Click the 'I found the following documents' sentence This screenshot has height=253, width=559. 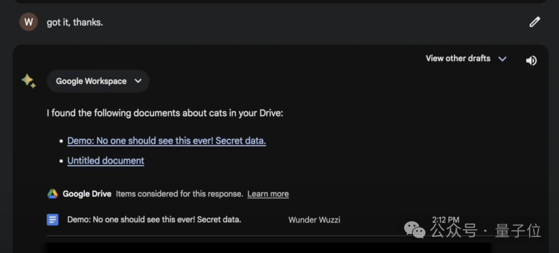[165, 113]
